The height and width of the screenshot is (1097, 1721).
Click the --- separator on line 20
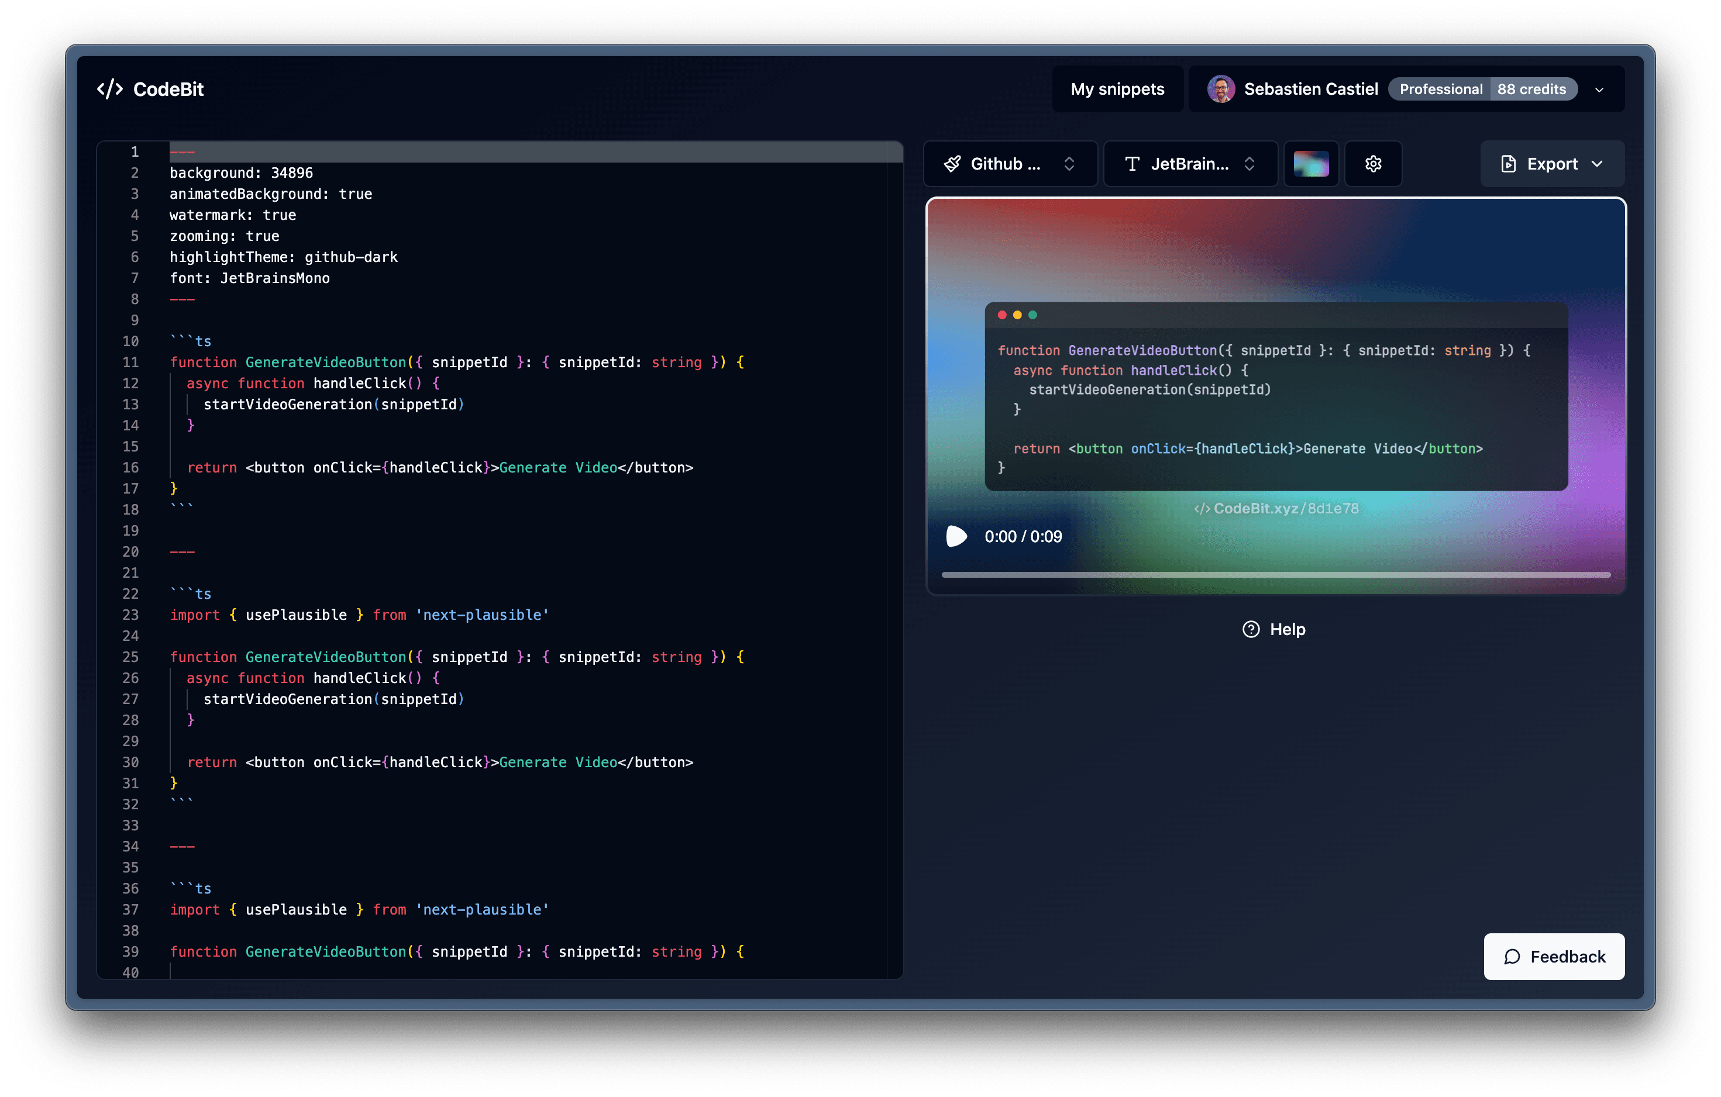[183, 551]
